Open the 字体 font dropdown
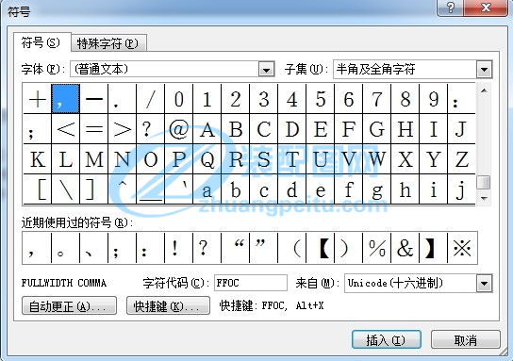 [266, 70]
